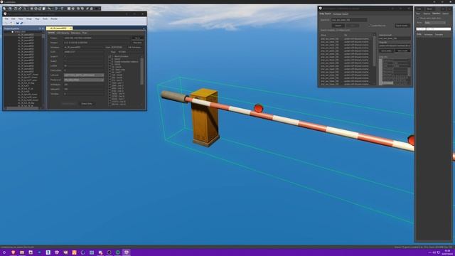This screenshot has width=455, height=256.
Task: Click the Go to button next to Position
Action: (x=137, y=38)
